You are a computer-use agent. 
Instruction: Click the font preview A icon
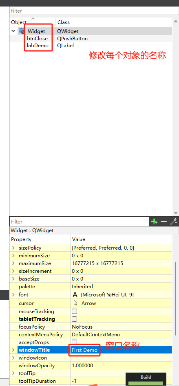pyautogui.click(x=75, y=295)
